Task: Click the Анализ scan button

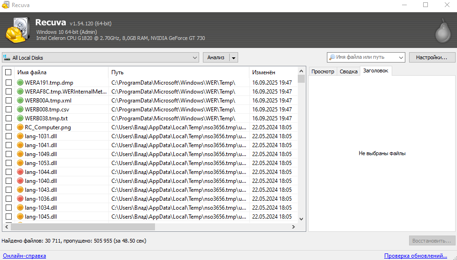Action: (216, 57)
